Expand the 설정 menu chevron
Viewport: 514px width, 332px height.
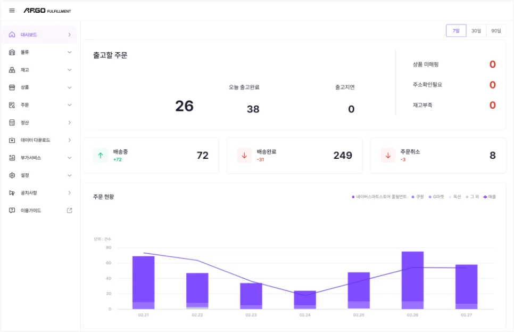click(x=70, y=175)
